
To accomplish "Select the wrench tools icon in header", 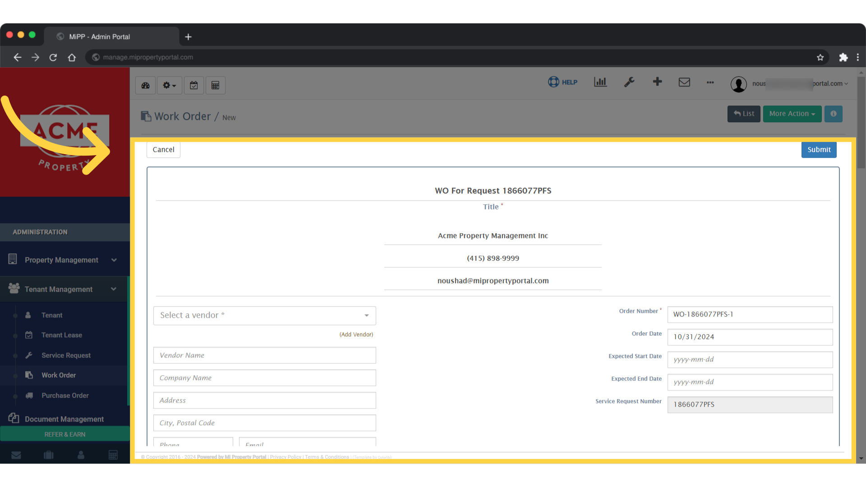I will [629, 82].
